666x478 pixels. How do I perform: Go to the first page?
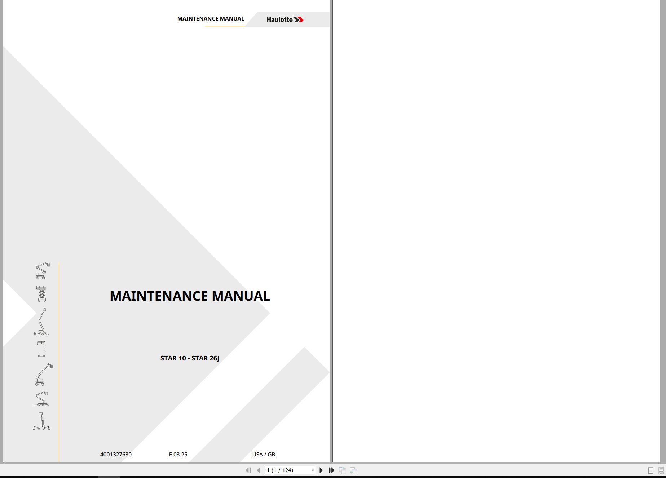[x=248, y=470]
